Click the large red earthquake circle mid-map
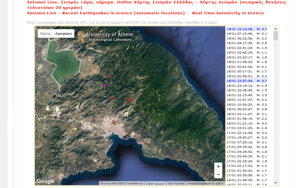Screen dimensions: 299x188 click(129, 100)
